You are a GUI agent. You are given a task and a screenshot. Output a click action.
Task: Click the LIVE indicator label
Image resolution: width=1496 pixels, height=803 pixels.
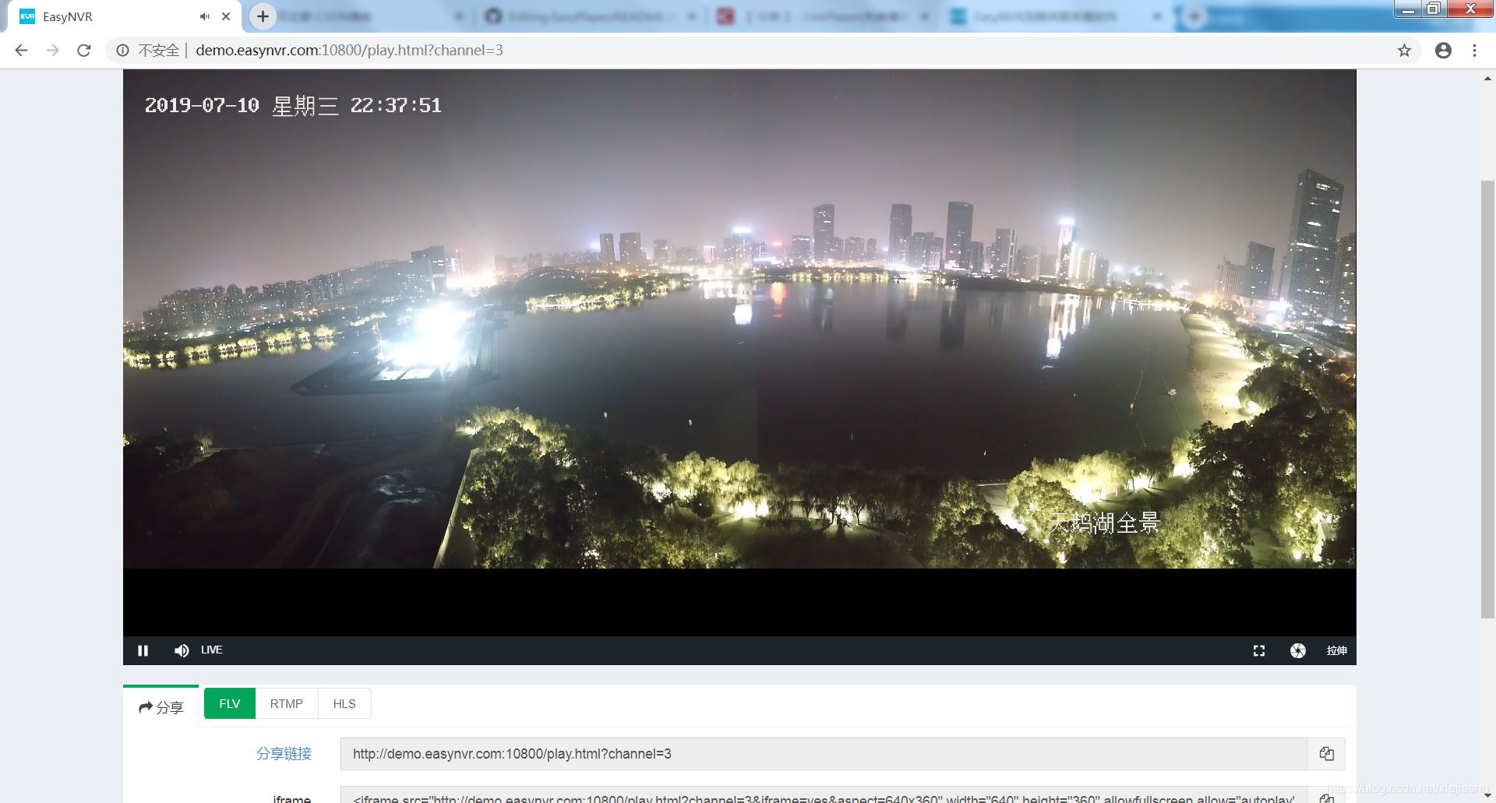(x=212, y=650)
